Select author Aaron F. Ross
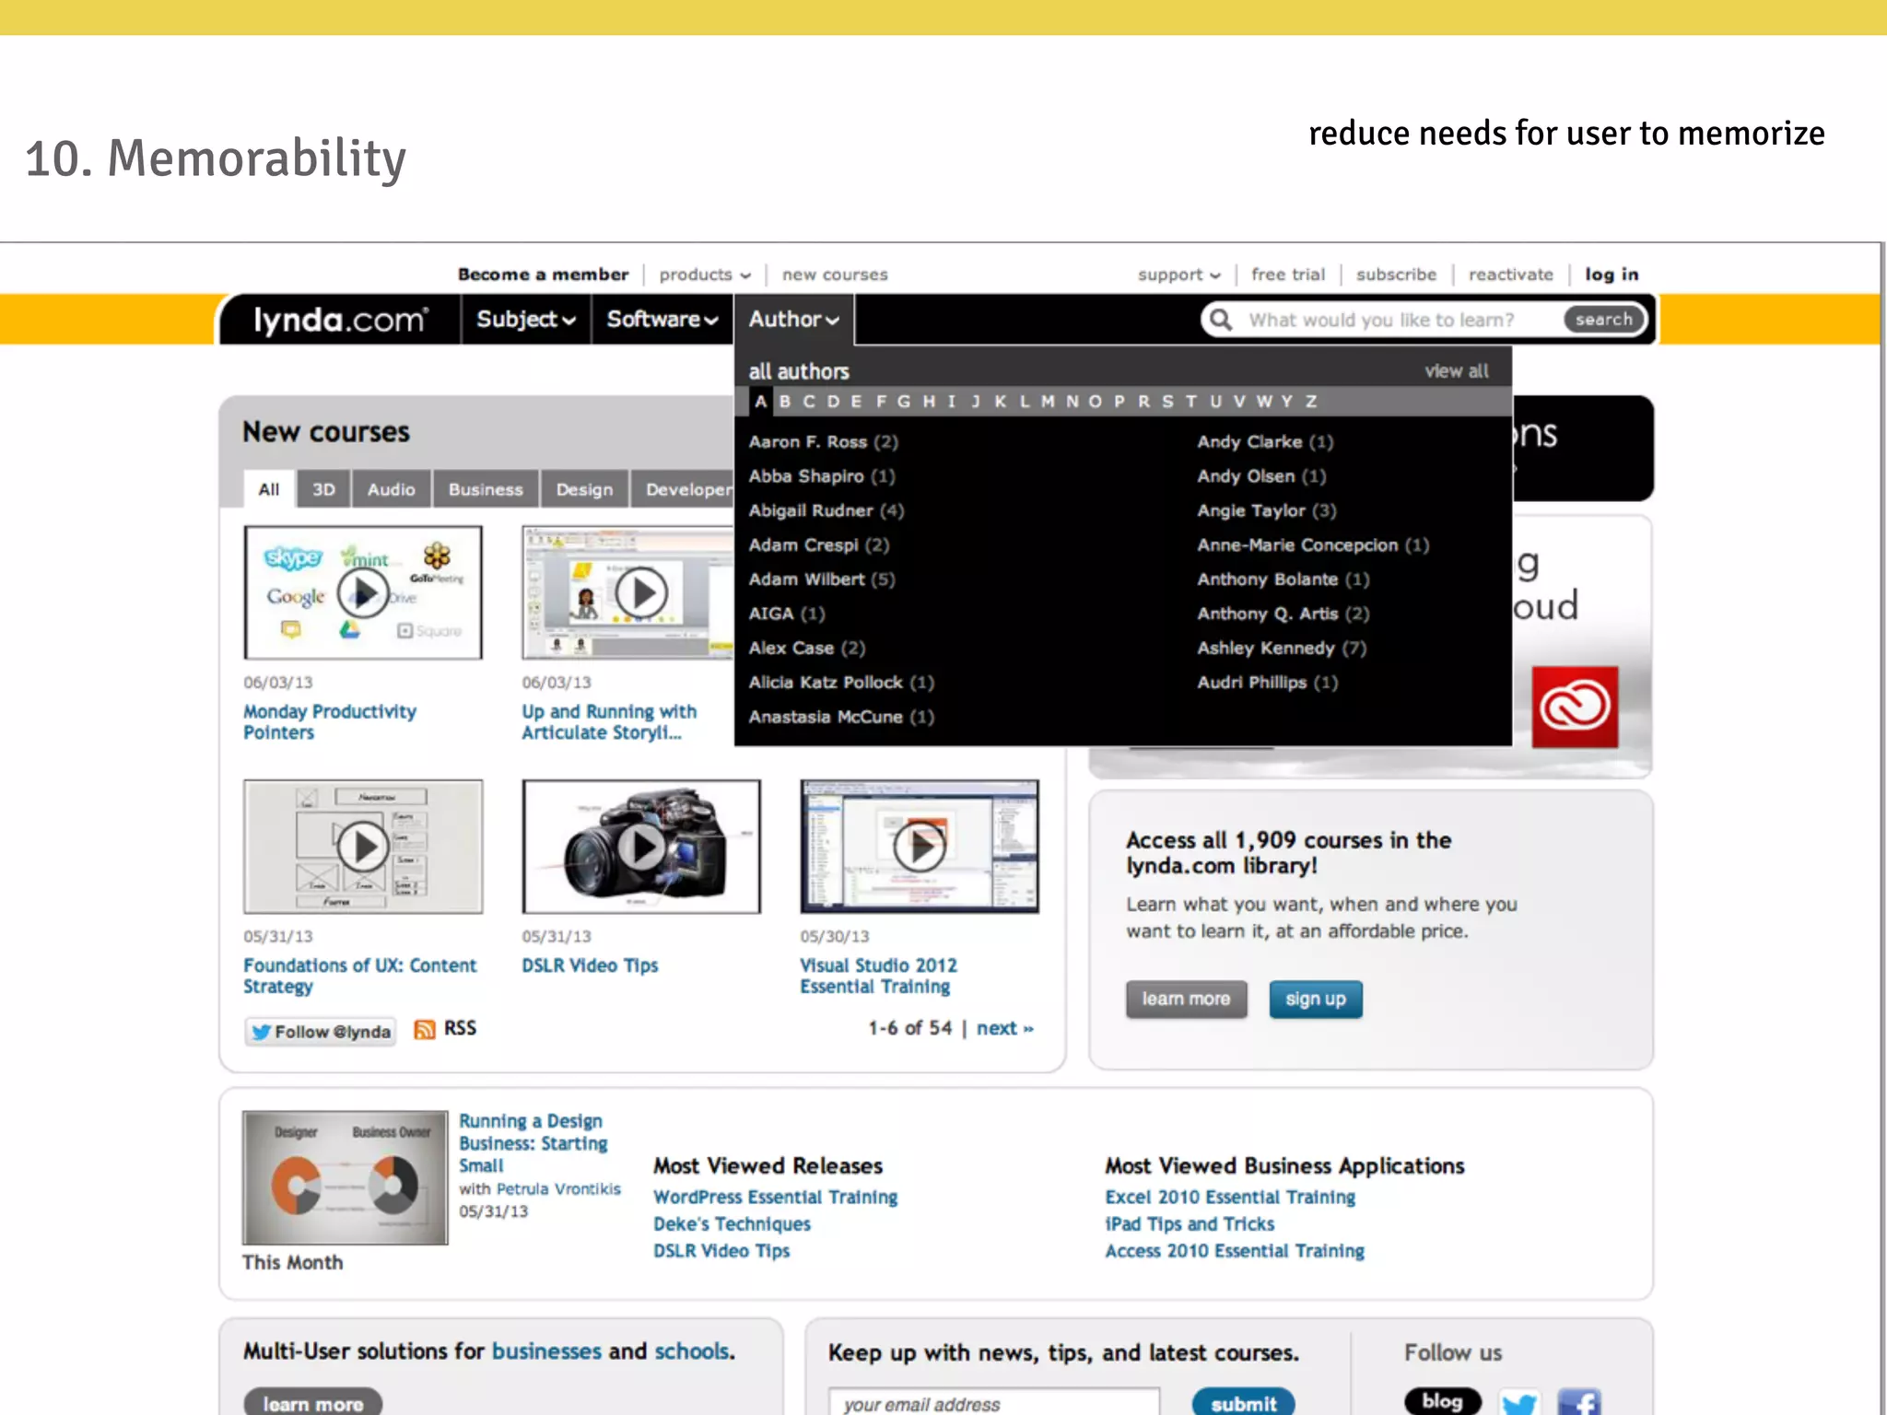Image resolution: width=1887 pixels, height=1415 pixels. coord(823,442)
